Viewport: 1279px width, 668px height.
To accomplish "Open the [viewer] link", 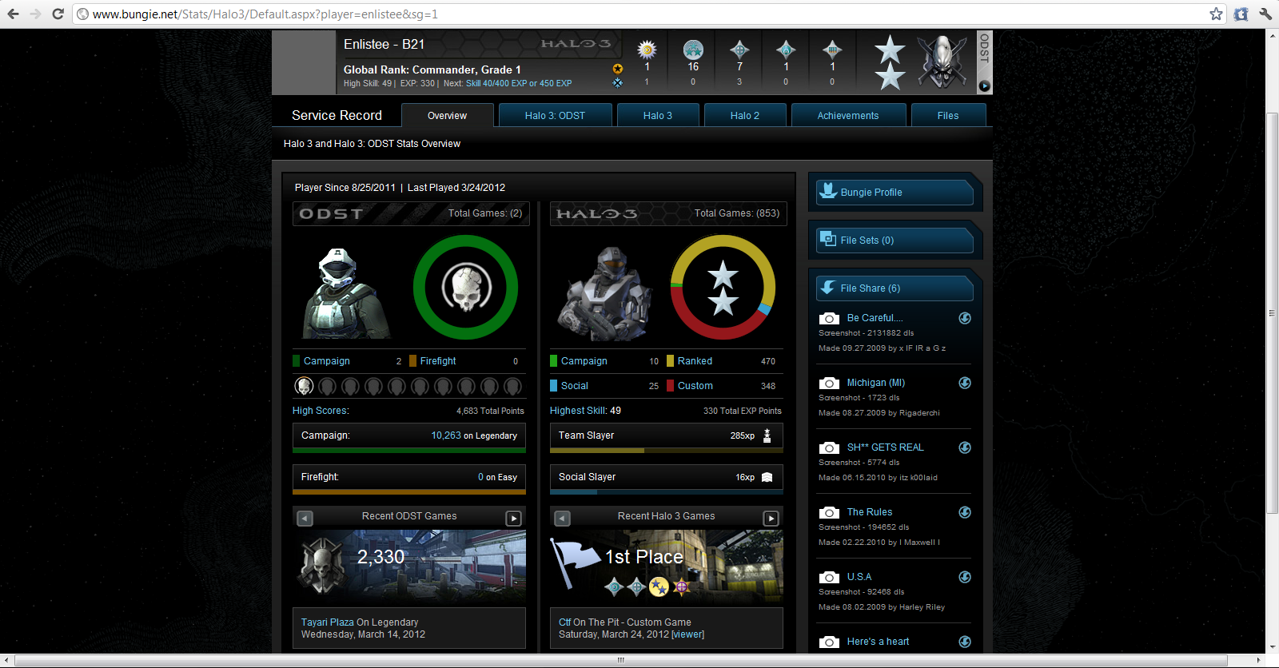I will [x=687, y=634].
